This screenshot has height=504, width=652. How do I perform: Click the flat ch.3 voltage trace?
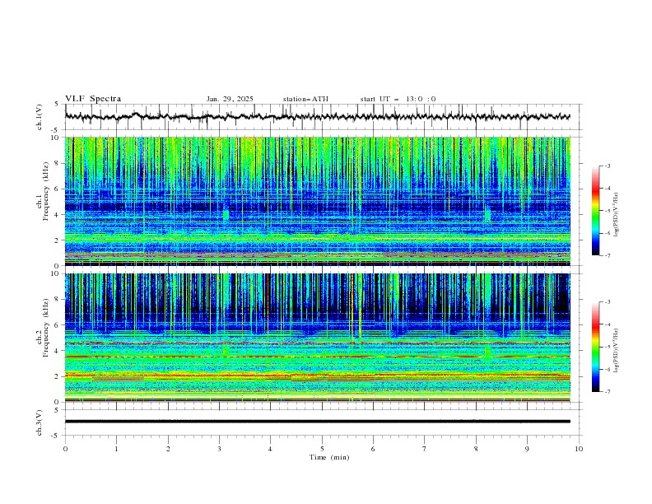[x=317, y=422]
